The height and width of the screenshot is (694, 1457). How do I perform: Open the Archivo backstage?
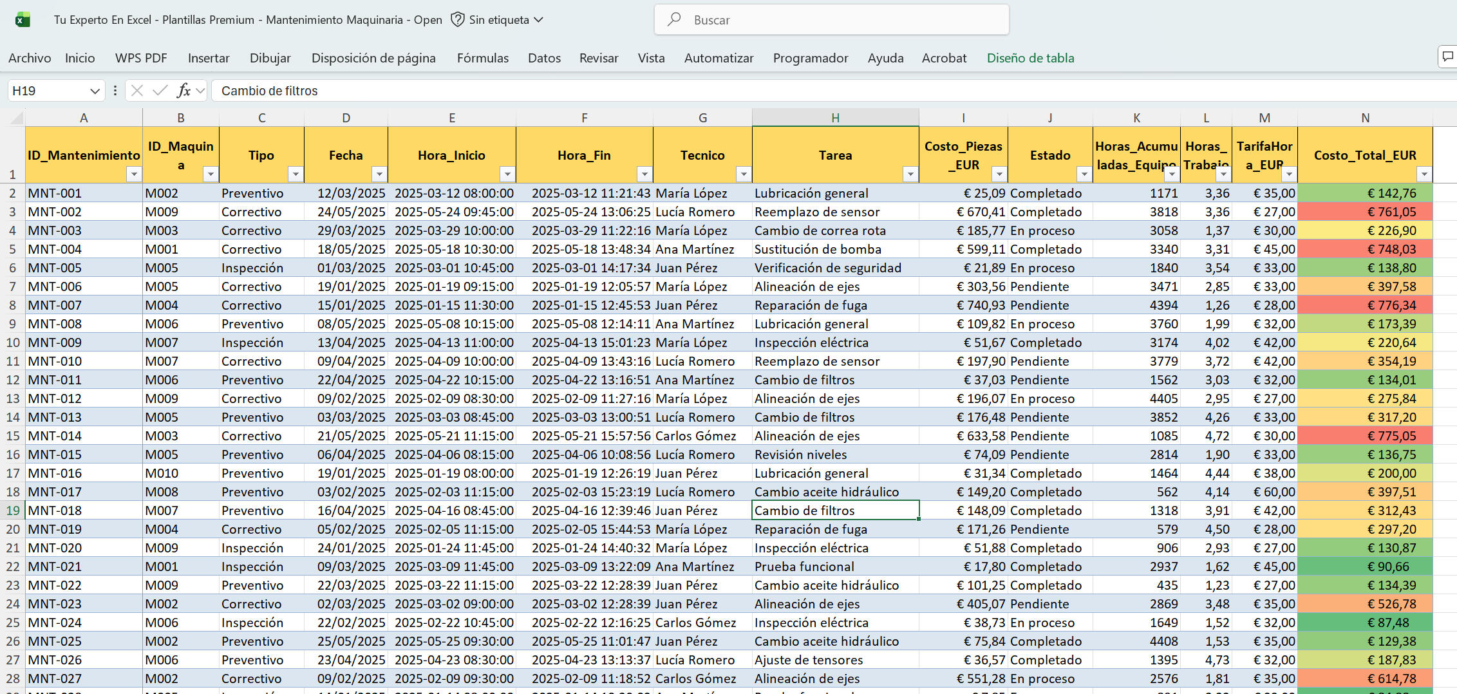(x=30, y=58)
